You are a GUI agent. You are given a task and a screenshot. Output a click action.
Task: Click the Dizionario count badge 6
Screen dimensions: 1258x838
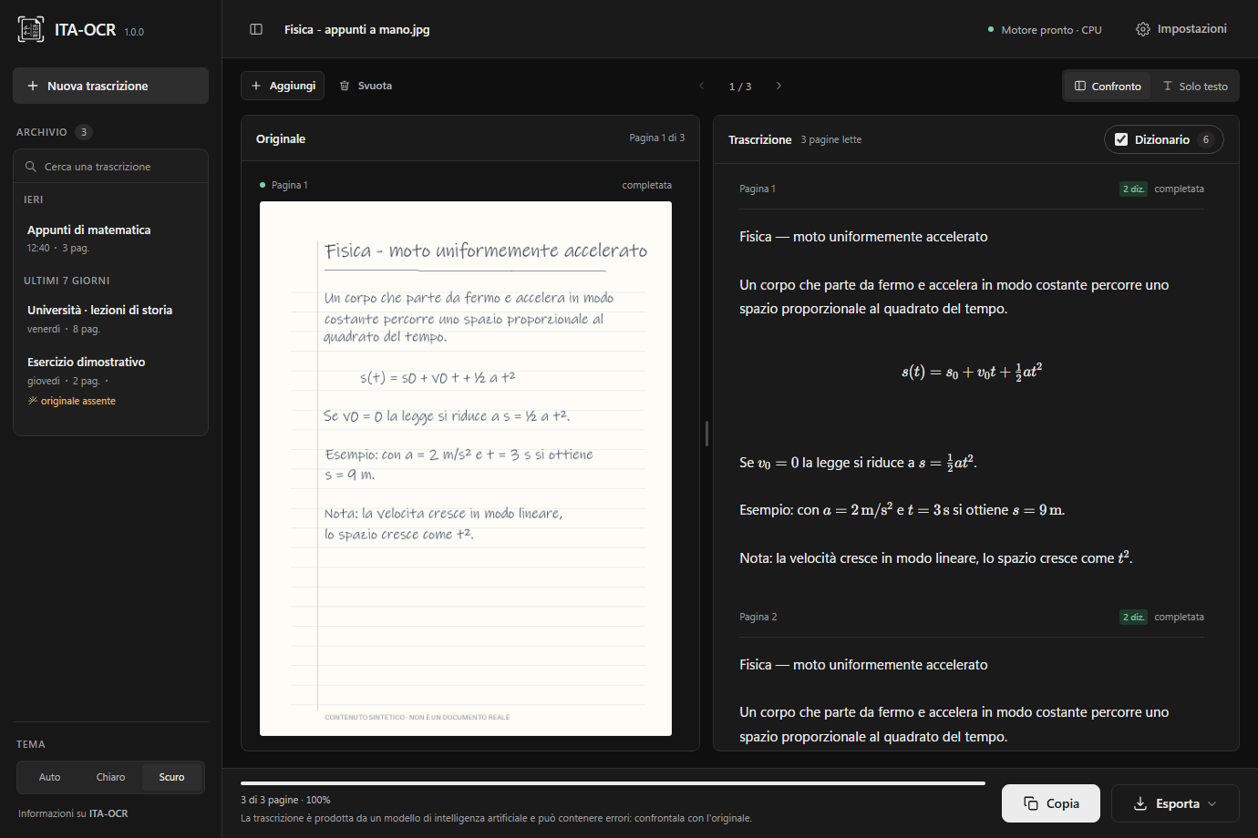[x=1206, y=139]
